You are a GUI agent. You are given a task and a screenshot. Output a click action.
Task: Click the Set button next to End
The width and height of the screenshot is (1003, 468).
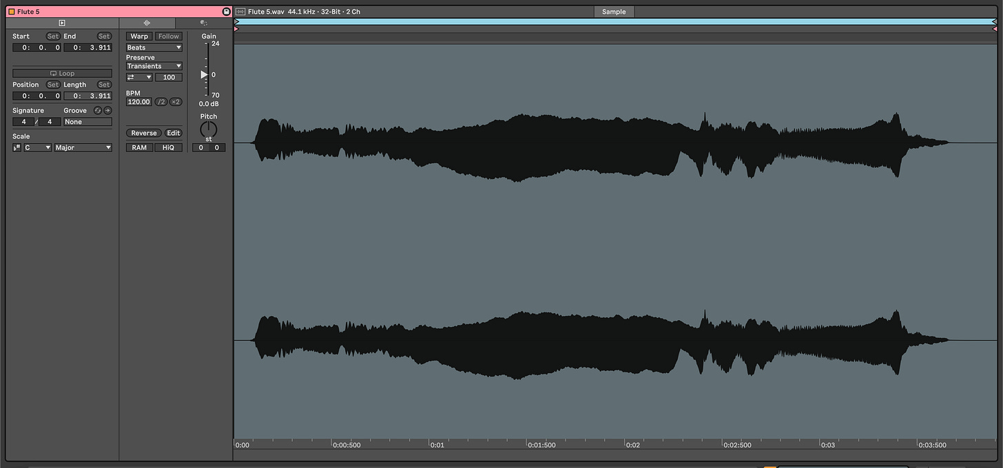(104, 36)
